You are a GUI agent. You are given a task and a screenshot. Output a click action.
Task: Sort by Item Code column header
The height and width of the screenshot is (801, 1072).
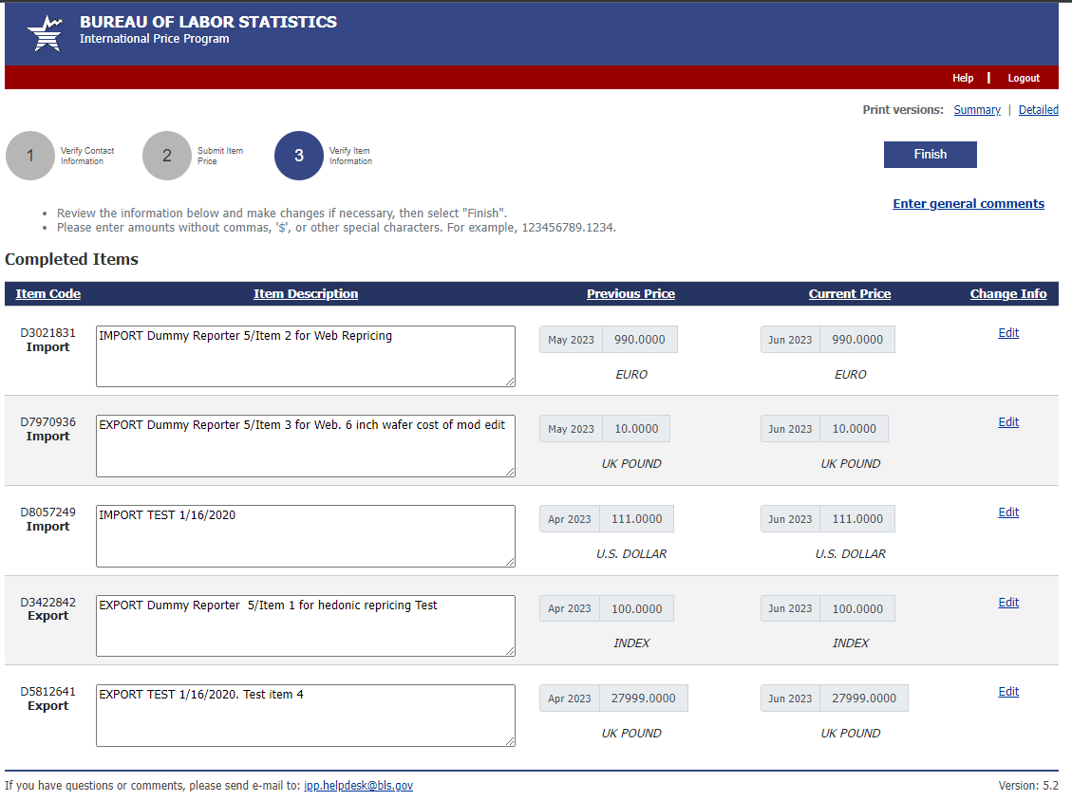coord(48,294)
